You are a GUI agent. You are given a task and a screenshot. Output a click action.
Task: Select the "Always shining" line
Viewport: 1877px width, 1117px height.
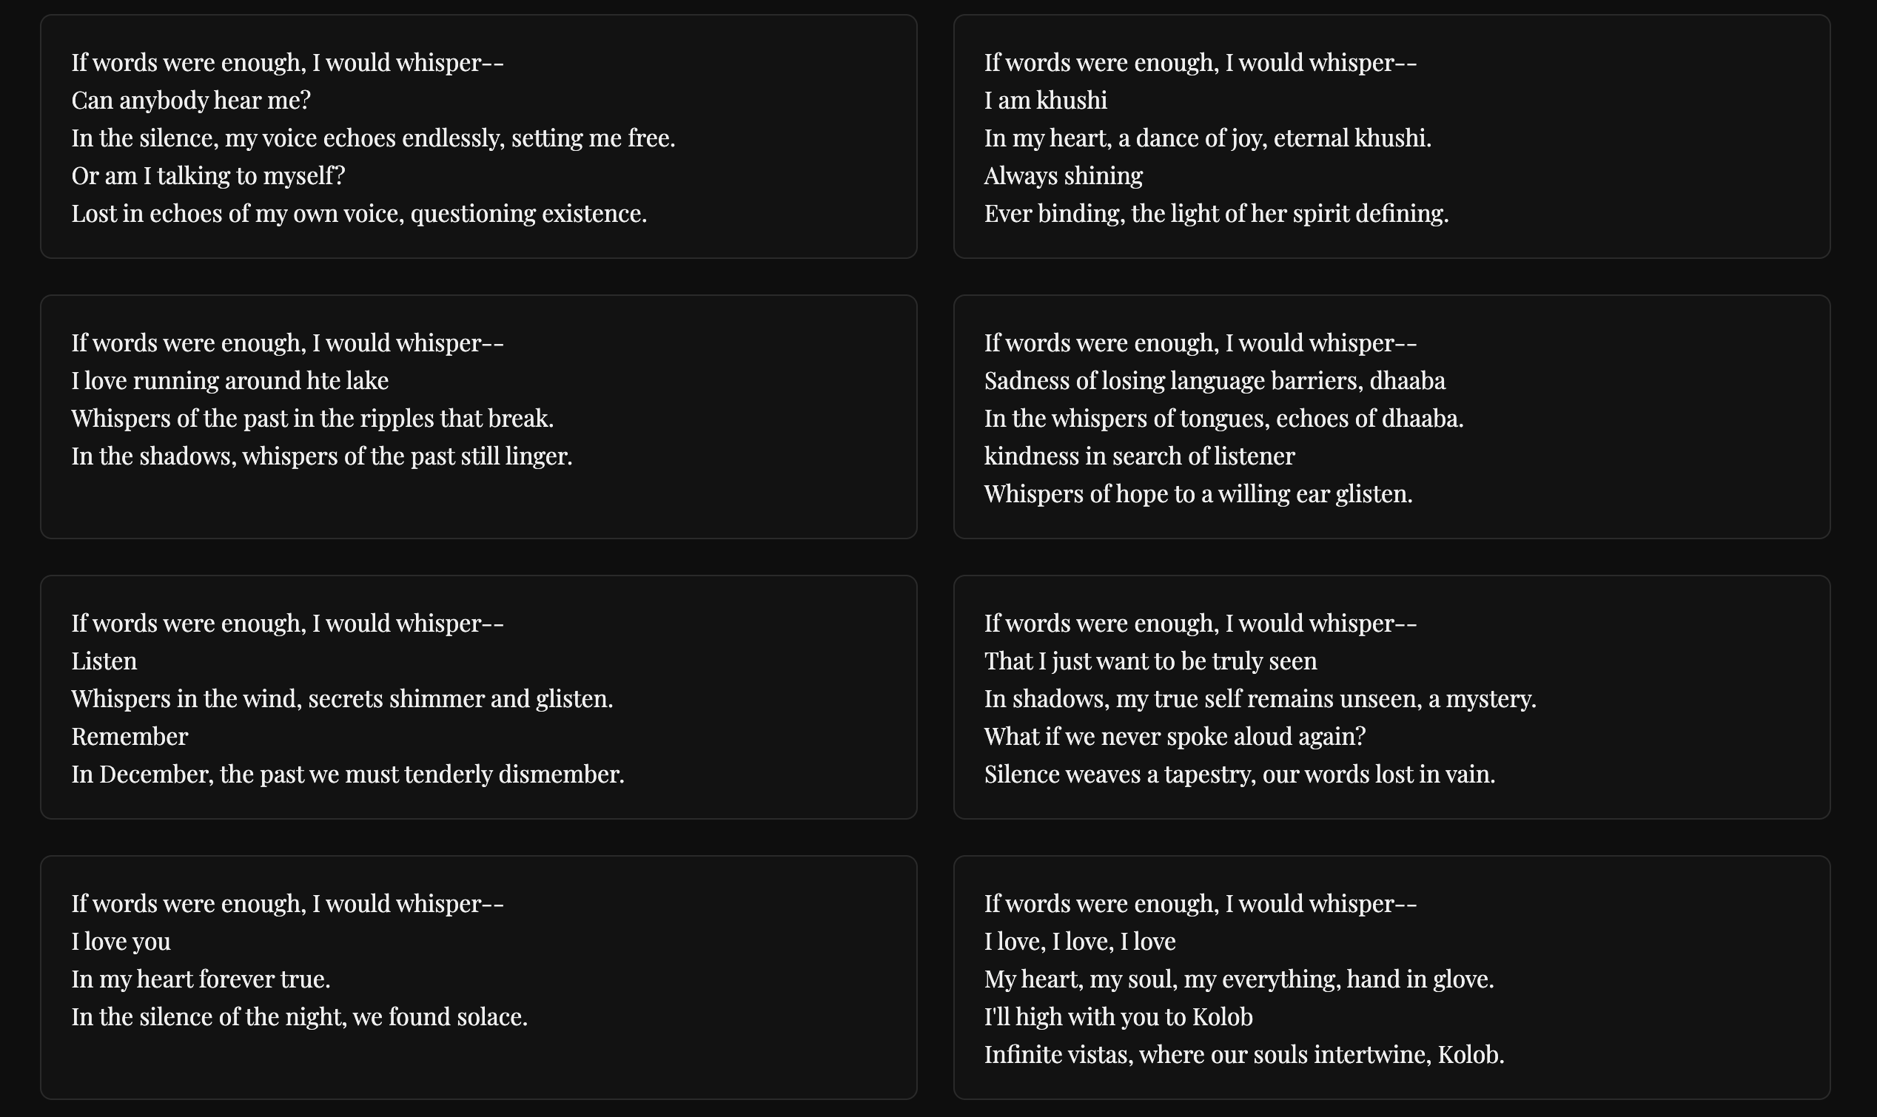[x=1063, y=176]
